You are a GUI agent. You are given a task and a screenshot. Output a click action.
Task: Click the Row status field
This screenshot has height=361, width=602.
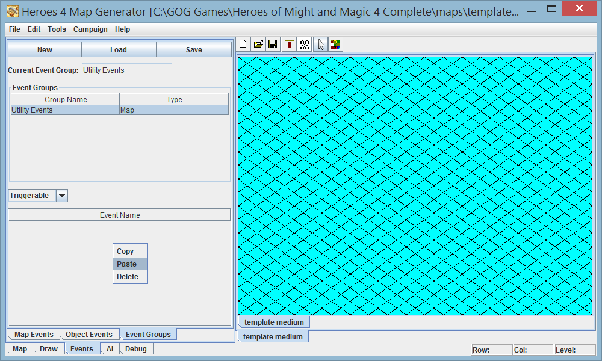(x=492, y=350)
